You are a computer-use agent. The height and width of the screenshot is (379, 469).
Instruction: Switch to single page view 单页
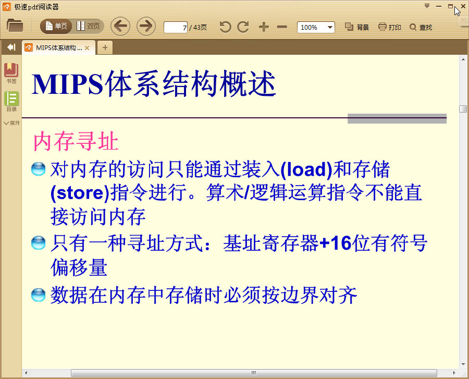pos(56,26)
